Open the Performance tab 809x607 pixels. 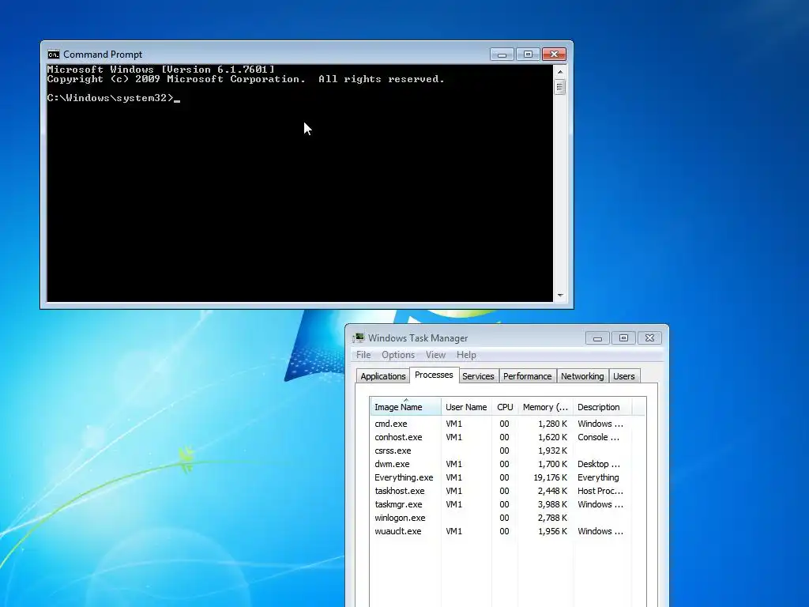click(x=527, y=376)
